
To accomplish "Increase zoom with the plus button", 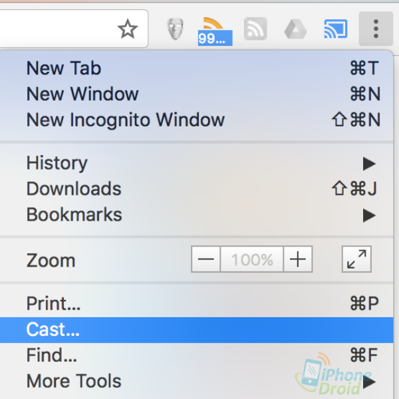I will 298,259.
